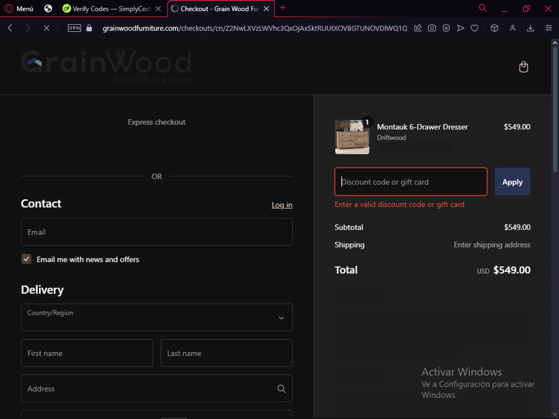Open the extensions cube icon

tap(495, 28)
